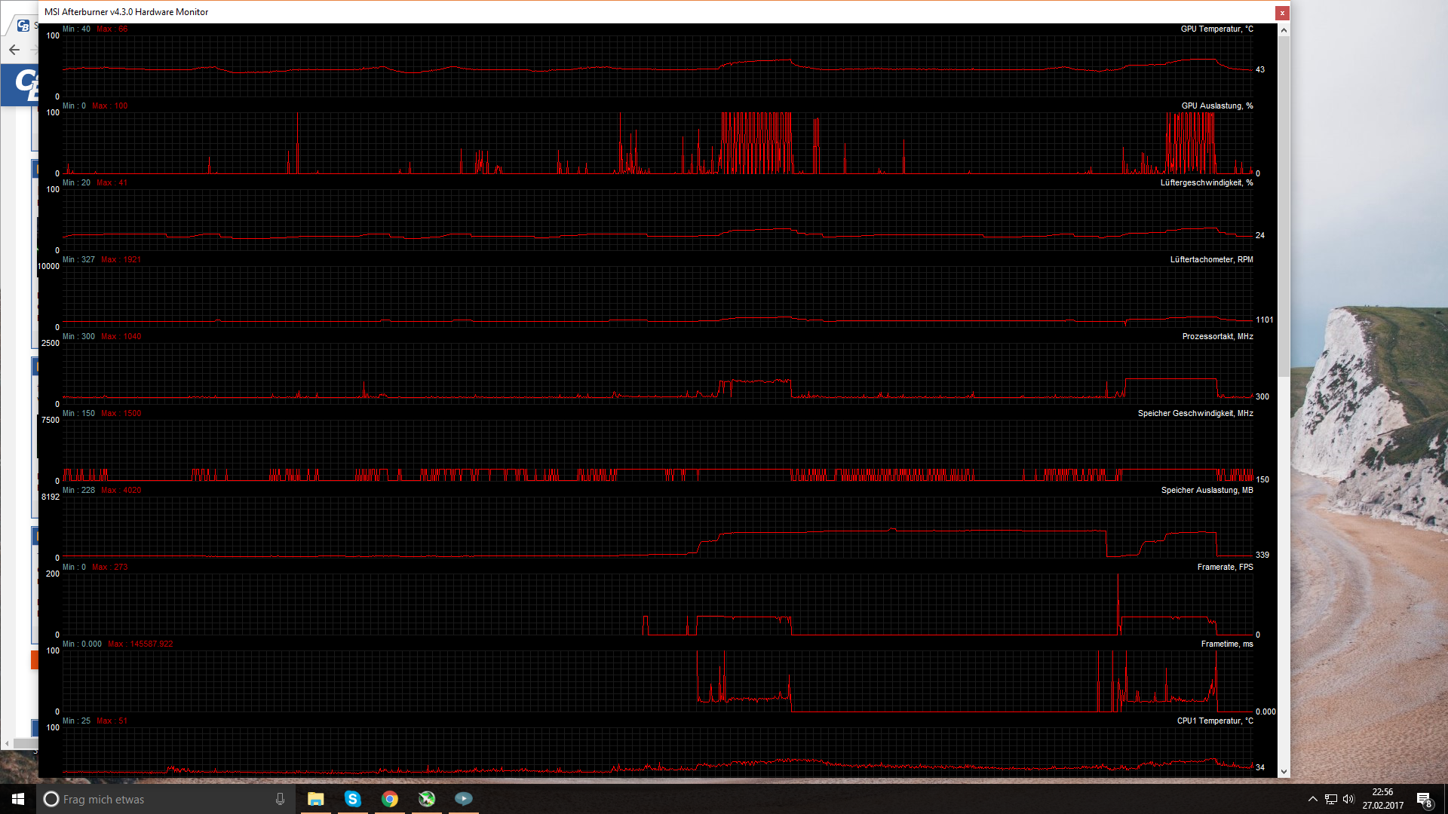
Task: Close the MSI Afterburner Hardware Monitor window
Action: [x=1282, y=13]
